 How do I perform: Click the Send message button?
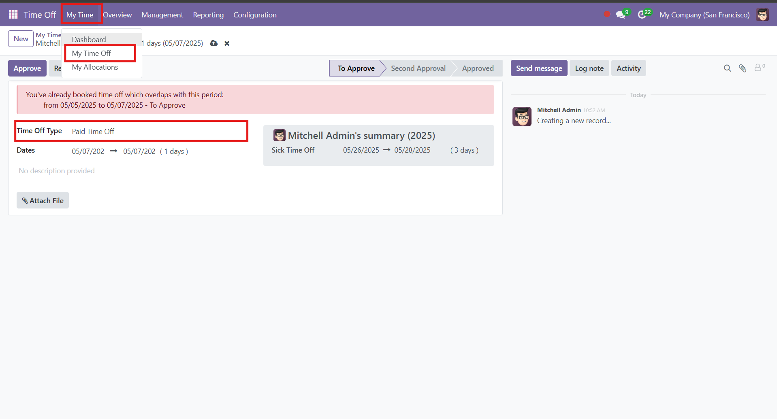[x=539, y=68]
